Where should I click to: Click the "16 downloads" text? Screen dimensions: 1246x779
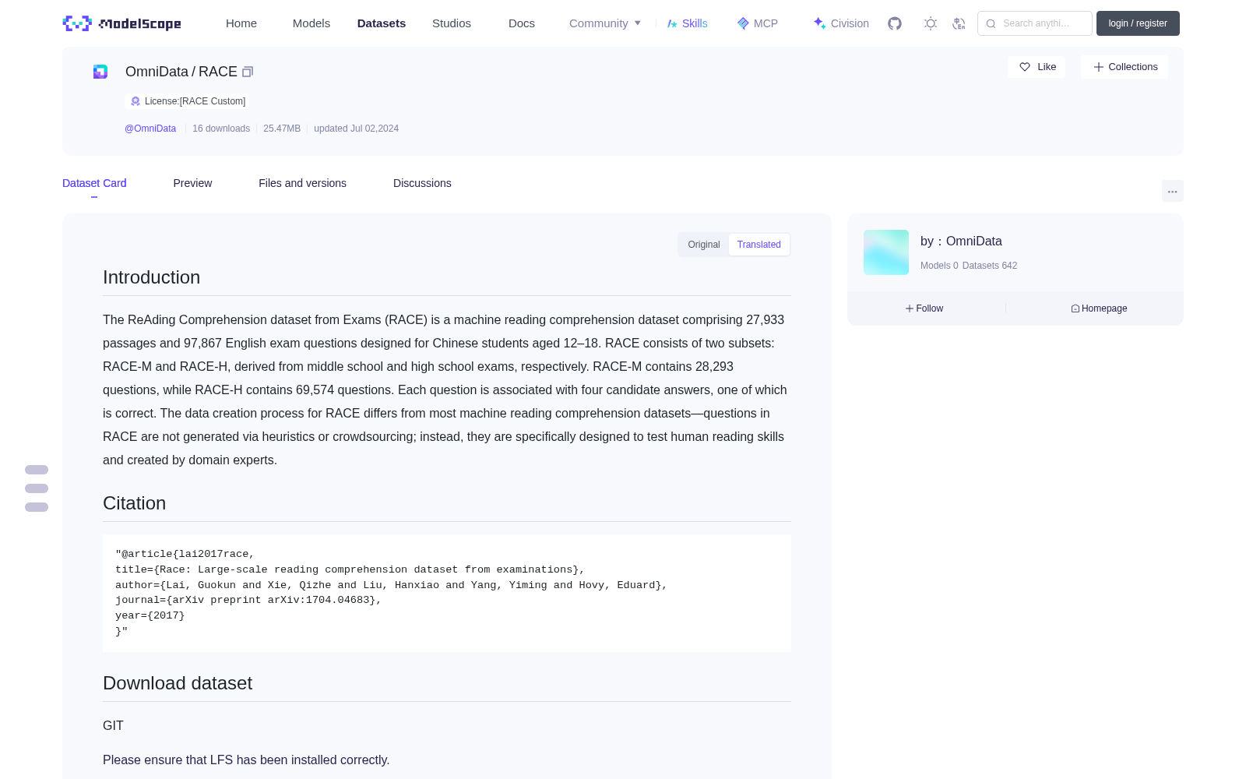click(221, 129)
